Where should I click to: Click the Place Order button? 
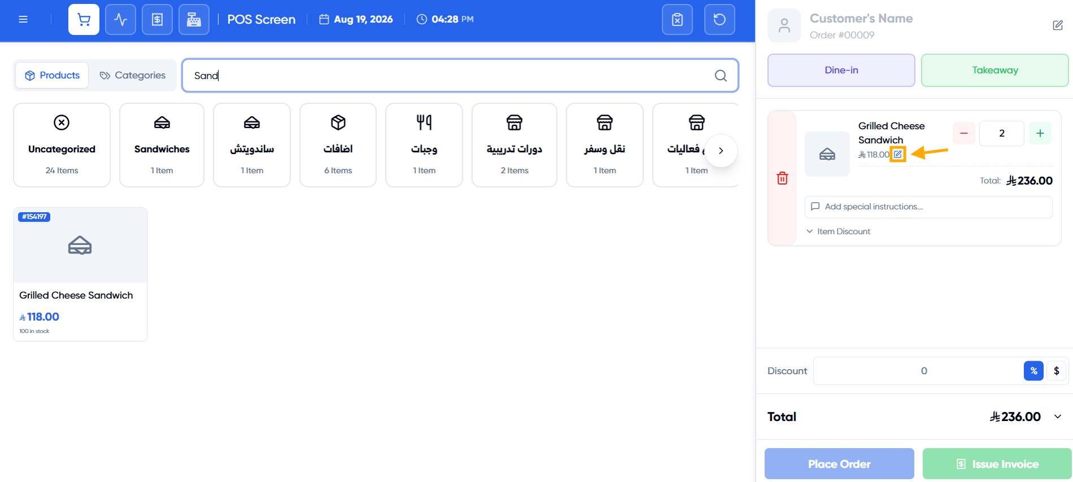839,464
